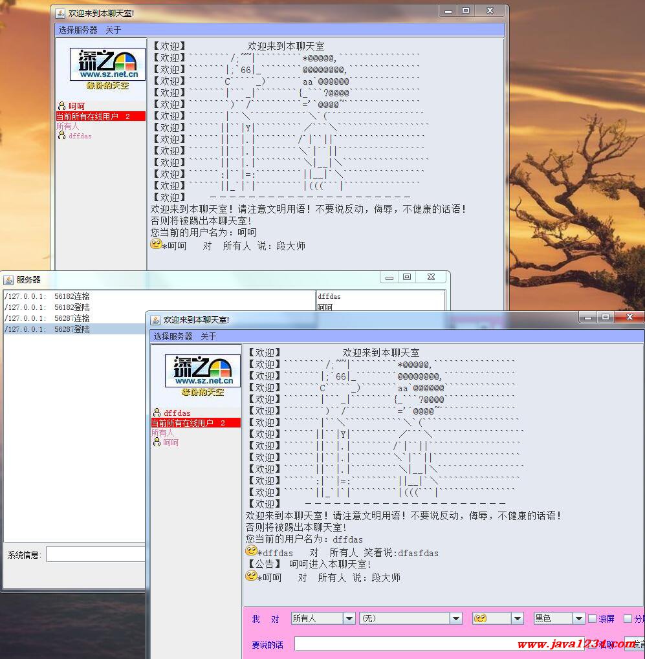Viewport: 645px width, 659px height.
Task: Click red username dffdas in the front chat window sidebar
Action: 177,413
